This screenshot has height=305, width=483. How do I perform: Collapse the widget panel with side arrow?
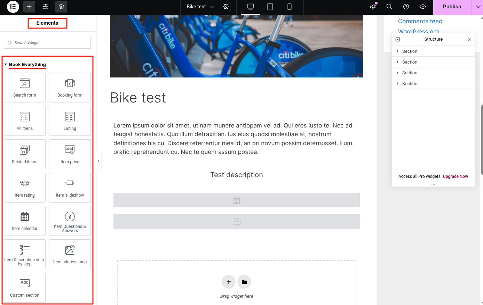(x=99, y=161)
